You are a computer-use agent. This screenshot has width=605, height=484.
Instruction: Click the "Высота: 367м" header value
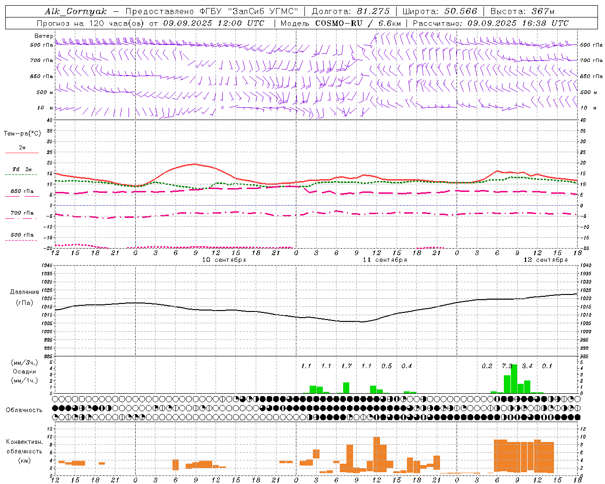coord(522,11)
